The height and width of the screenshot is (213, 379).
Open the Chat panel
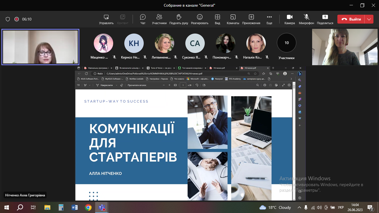tap(143, 19)
